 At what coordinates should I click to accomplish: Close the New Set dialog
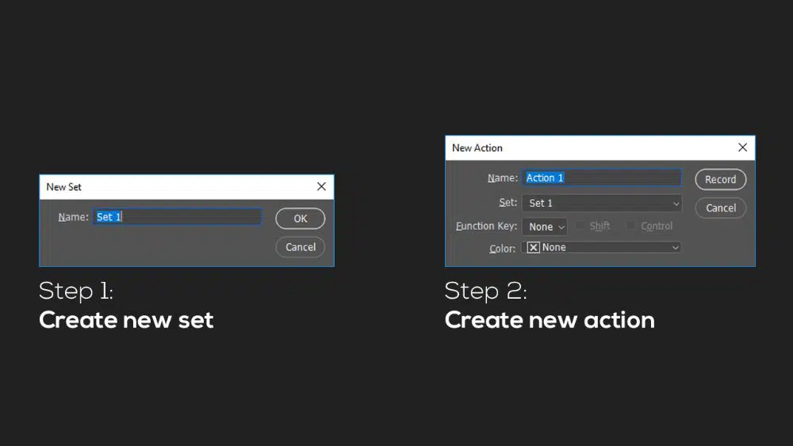pos(321,187)
